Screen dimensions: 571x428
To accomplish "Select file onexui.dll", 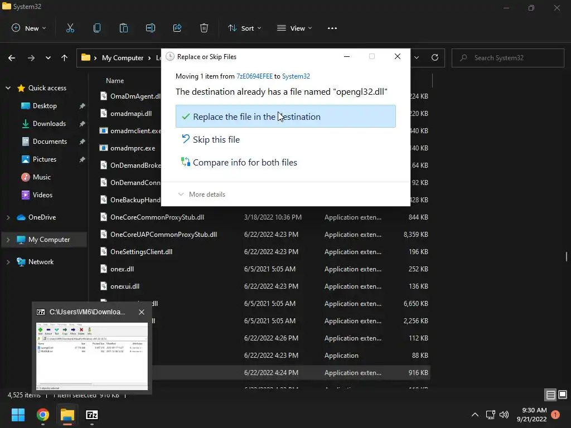I will point(125,286).
